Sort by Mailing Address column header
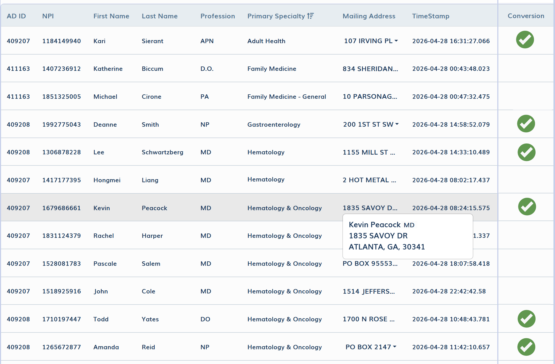 click(x=369, y=16)
